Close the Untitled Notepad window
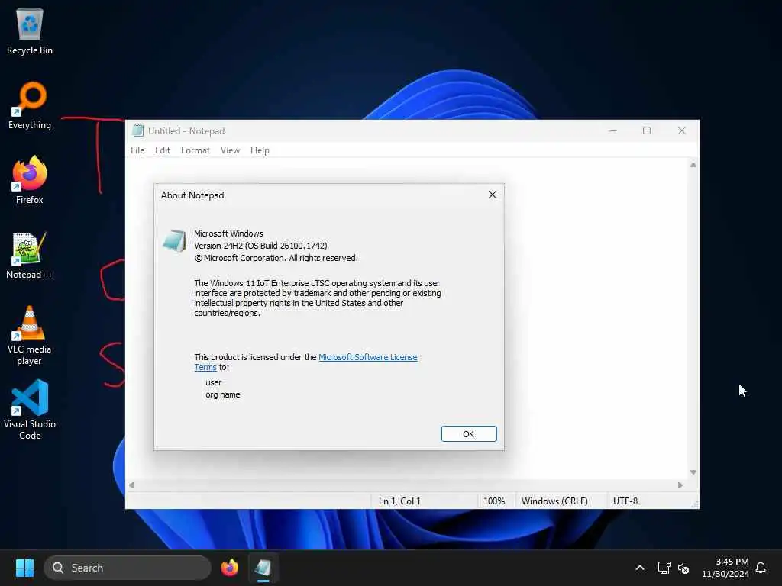The width and height of the screenshot is (782, 586). click(682, 130)
